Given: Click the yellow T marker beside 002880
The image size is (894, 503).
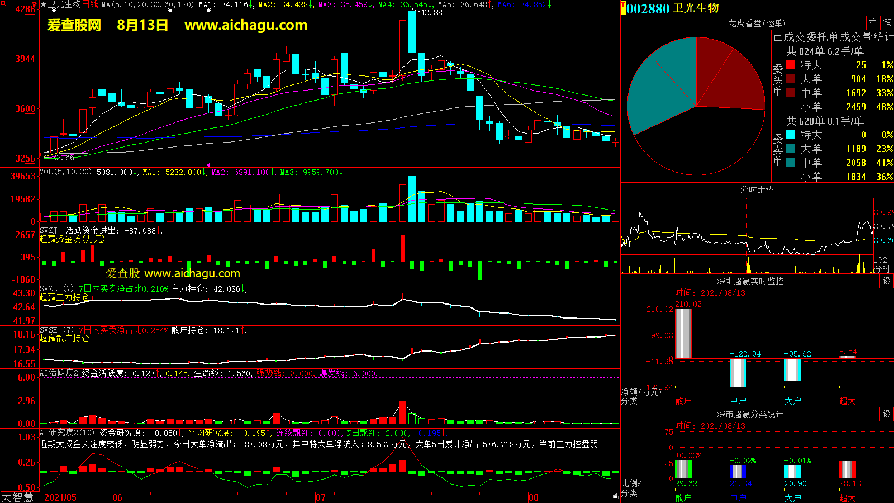Looking at the screenshot, I should 624,8.
